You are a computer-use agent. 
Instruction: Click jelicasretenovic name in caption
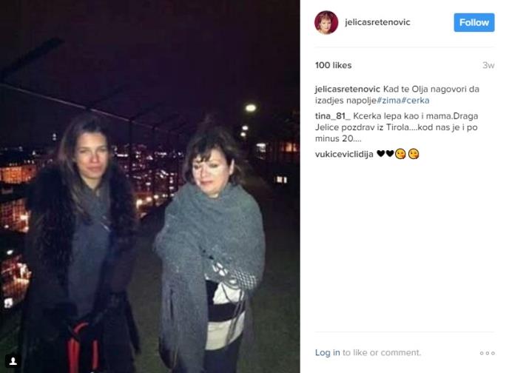(347, 89)
